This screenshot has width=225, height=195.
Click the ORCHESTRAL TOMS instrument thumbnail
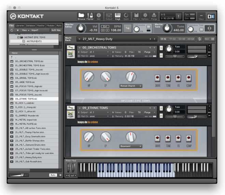click(71, 54)
